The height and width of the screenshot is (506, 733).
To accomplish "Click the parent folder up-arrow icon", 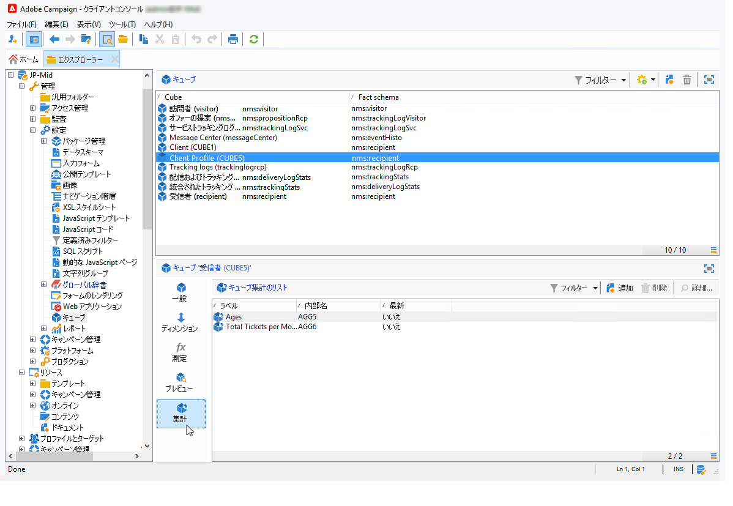I will pos(86,40).
